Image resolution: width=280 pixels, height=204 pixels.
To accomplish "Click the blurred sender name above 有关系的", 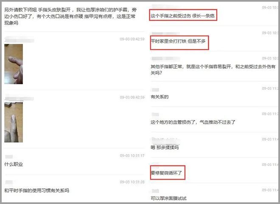I will (x=155, y=90).
